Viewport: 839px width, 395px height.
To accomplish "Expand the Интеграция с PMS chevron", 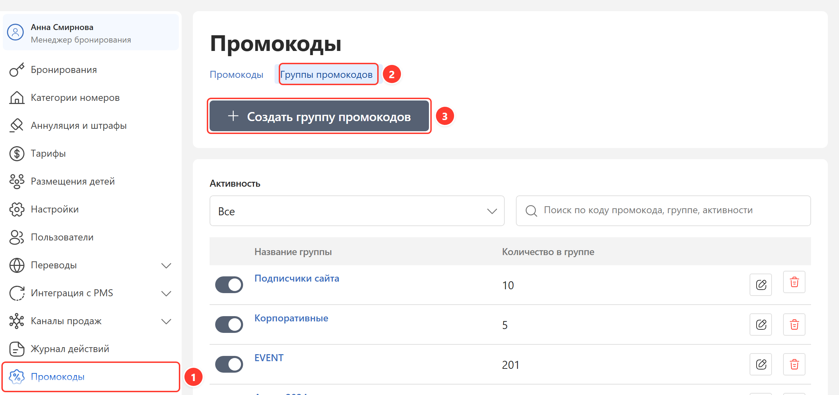I will tap(166, 293).
